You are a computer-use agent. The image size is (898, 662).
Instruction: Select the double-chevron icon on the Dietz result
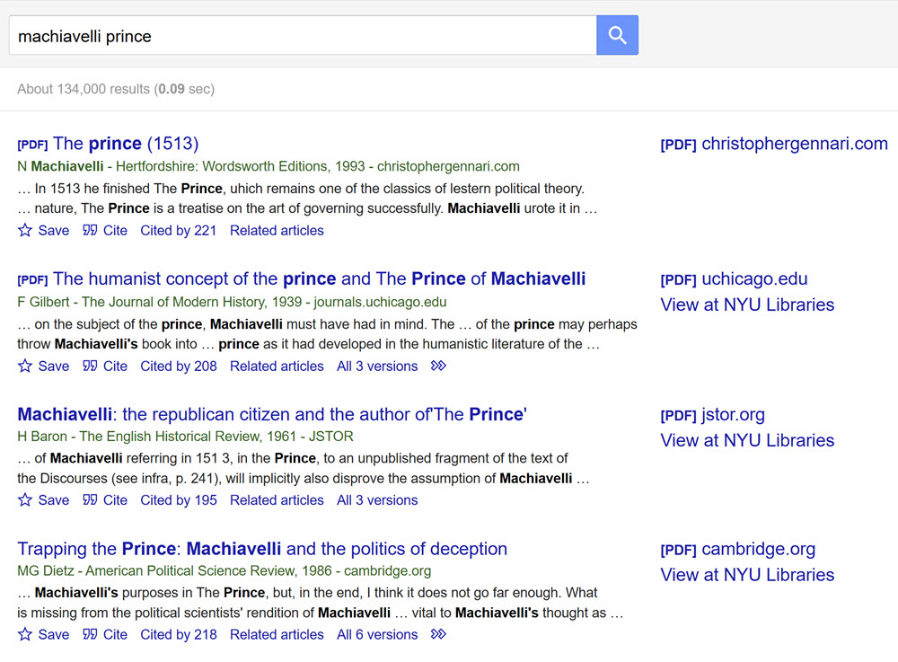(438, 634)
